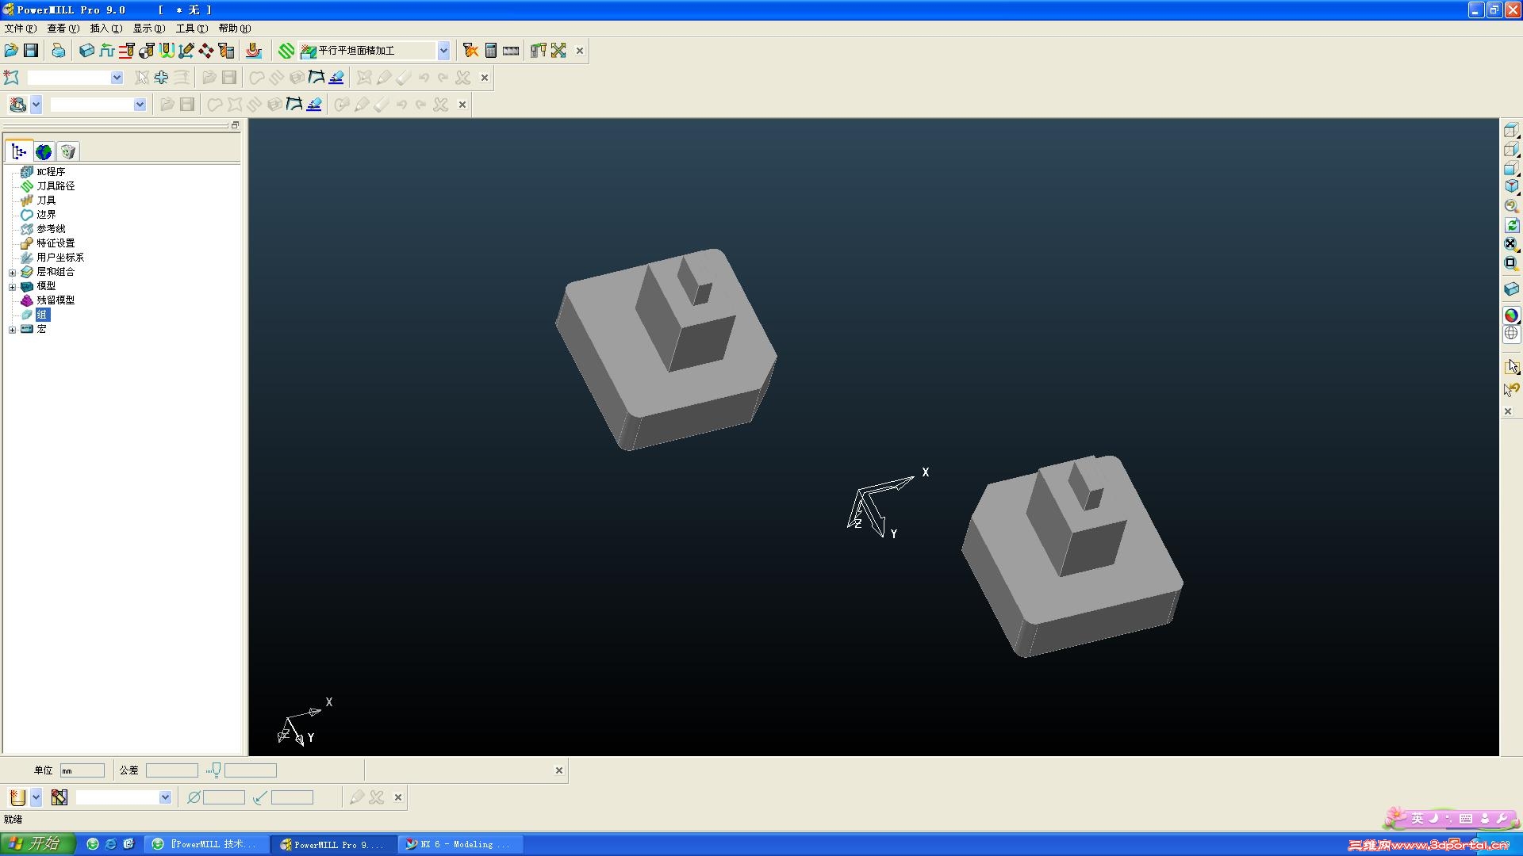This screenshot has height=856, width=1523.
Task: Click the Save Project floppy disk icon
Action: (x=31, y=51)
